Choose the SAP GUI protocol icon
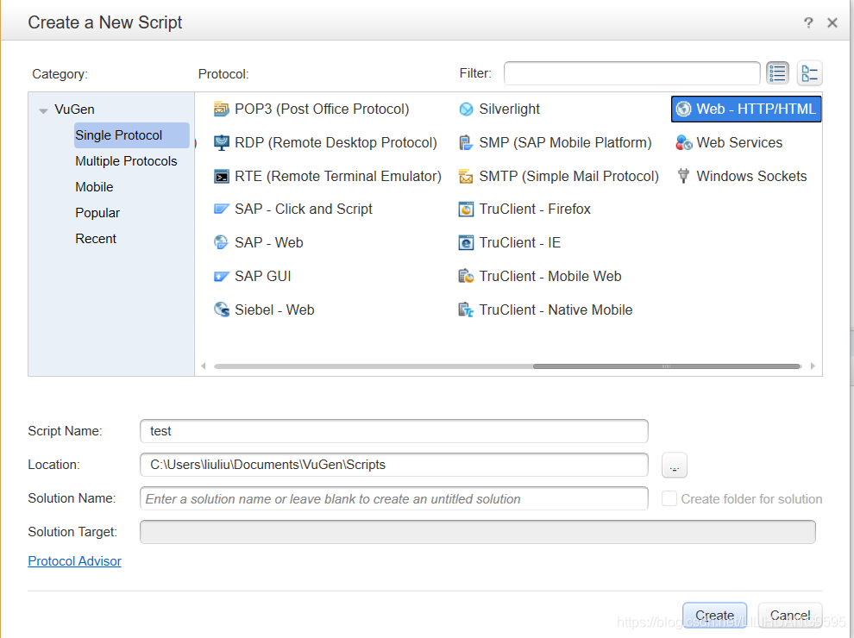The width and height of the screenshot is (854, 638). tap(221, 277)
